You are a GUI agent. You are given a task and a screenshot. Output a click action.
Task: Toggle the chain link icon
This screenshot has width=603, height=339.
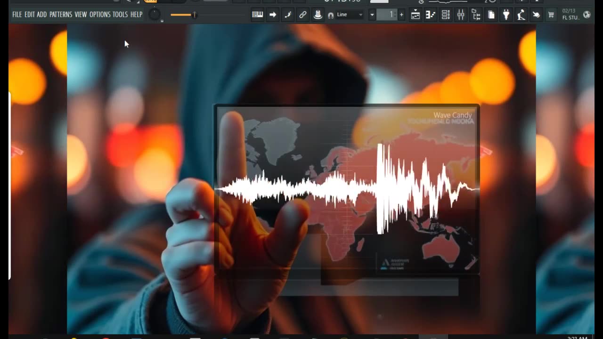[303, 15]
